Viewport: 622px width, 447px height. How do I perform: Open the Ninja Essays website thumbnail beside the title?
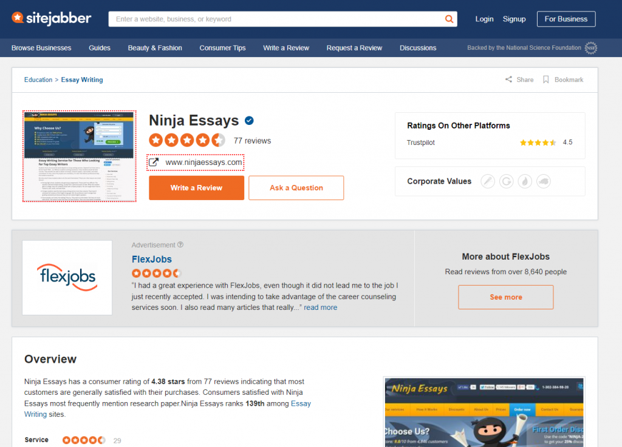pyautogui.click(x=80, y=156)
